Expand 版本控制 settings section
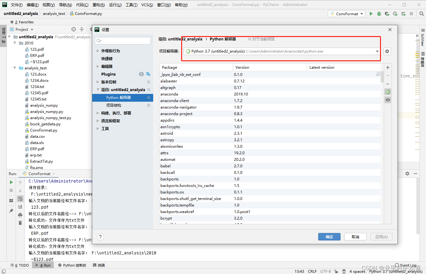Viewport: 426px width, 274px height. 98,82
